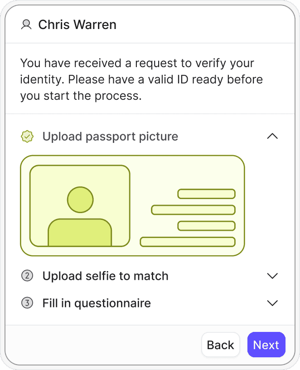The image size is (300, 370).
Task: Click the step 3 number circle icon
Action: (x=27, y=303)
